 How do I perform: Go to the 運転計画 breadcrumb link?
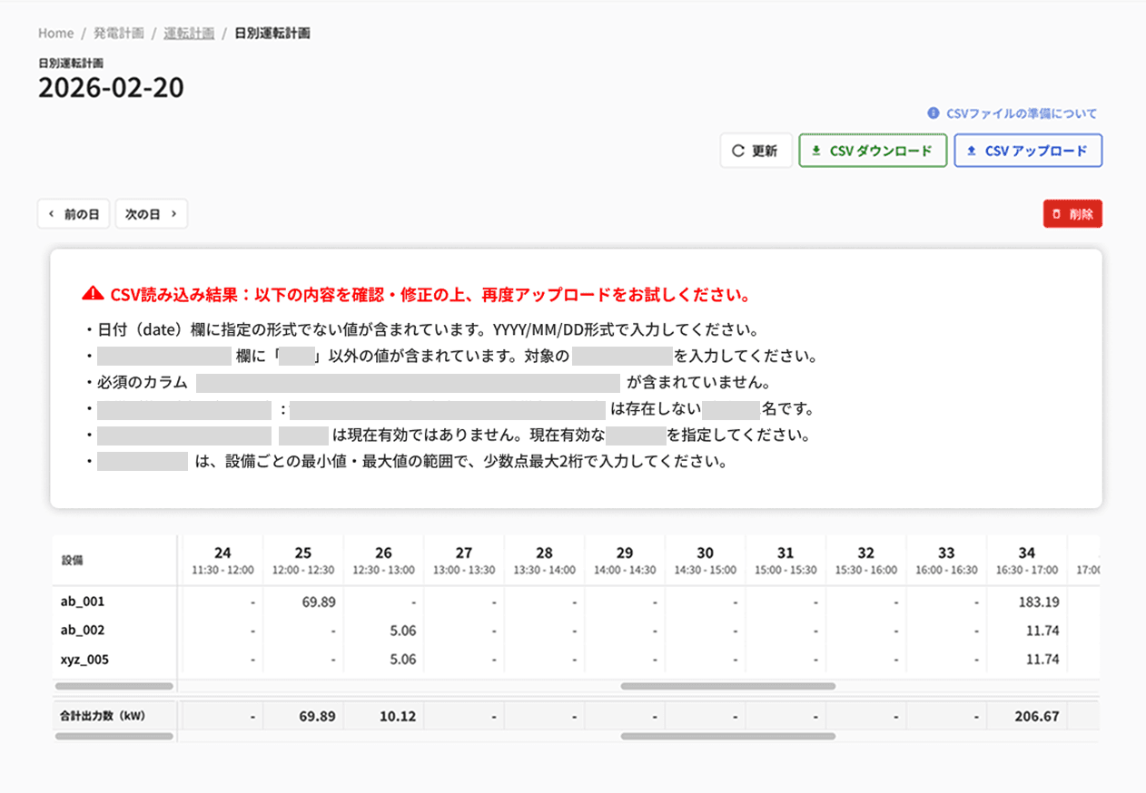click(x=189, y=34)
